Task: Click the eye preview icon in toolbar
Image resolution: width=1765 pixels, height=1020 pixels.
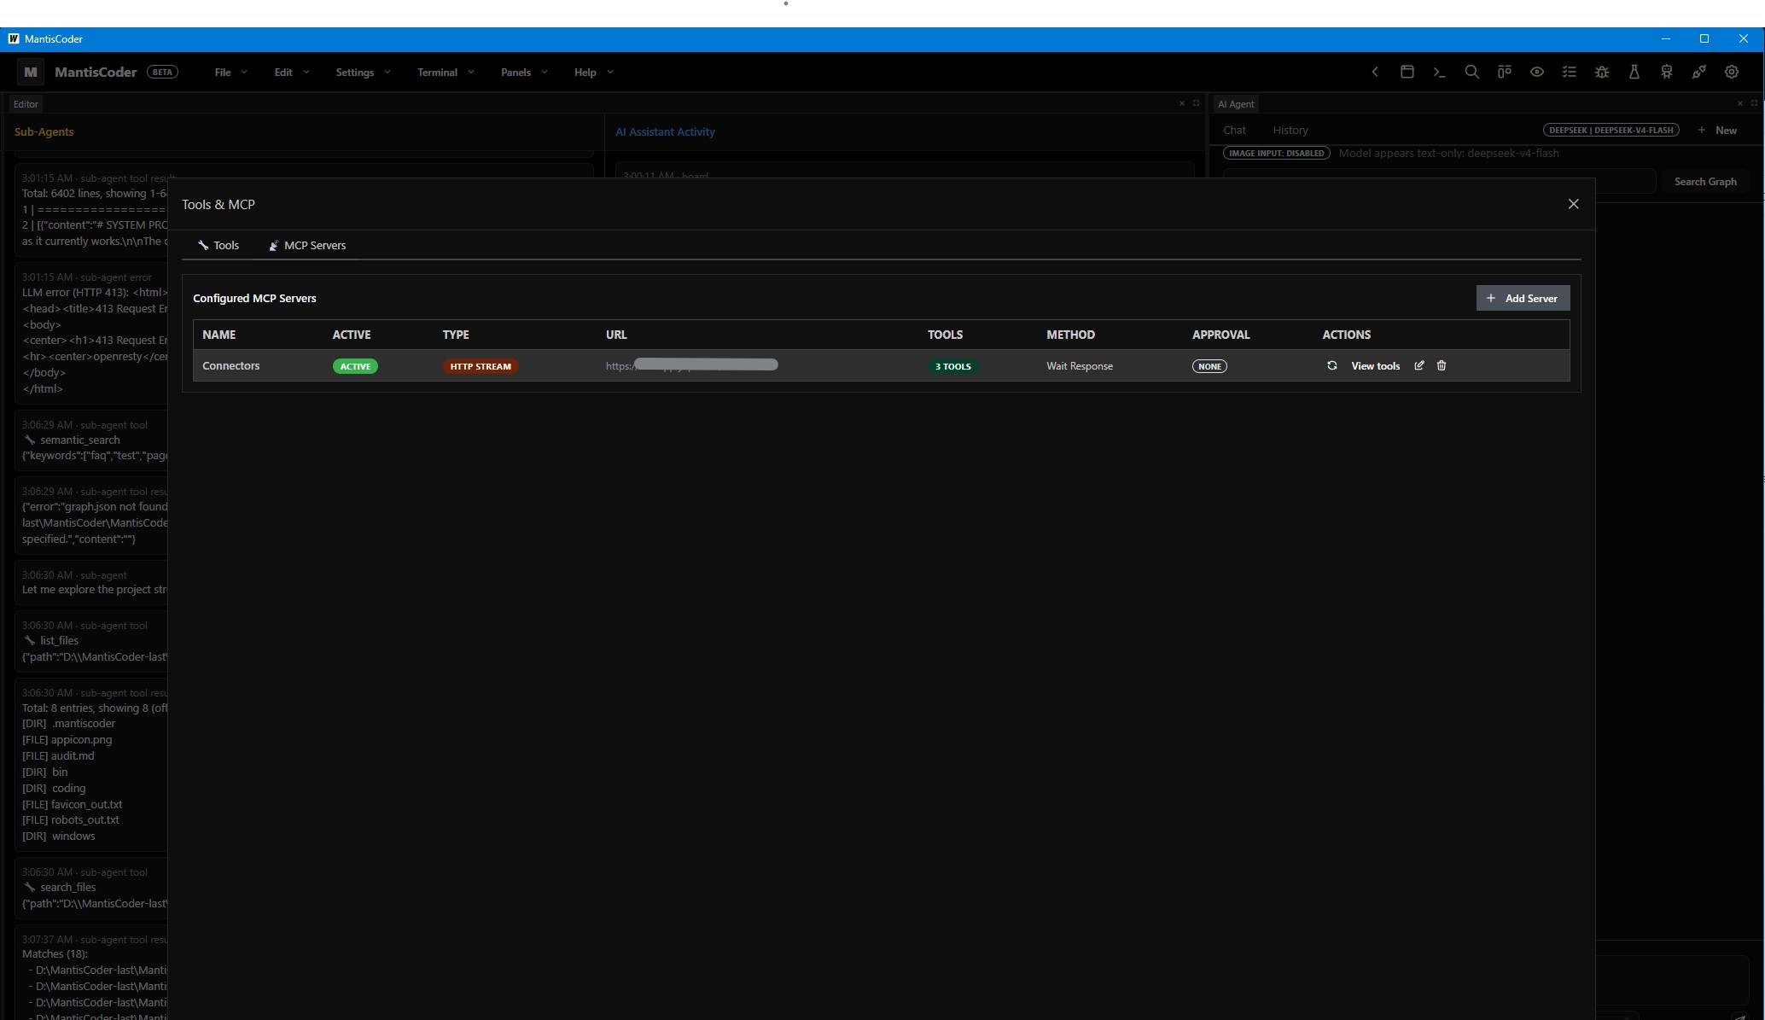Action: (1537, 73)
